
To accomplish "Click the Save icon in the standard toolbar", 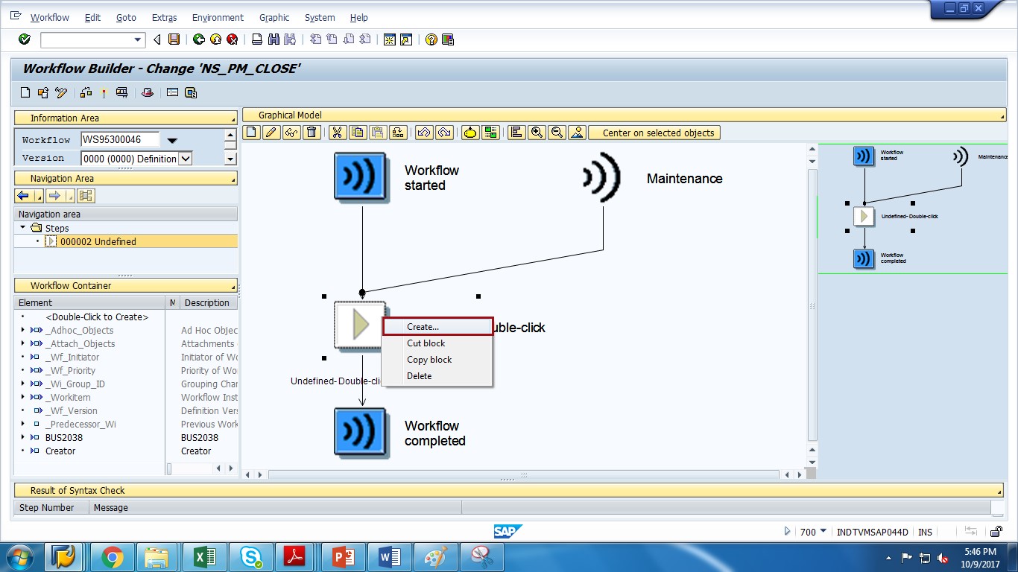I will pos(175,39).
